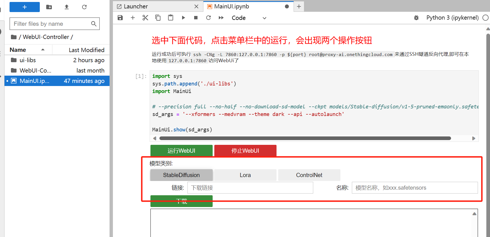This screenshot has width=490, height=237.
Task: Click the code cell scroll left arrow
Action: point(155,138)
